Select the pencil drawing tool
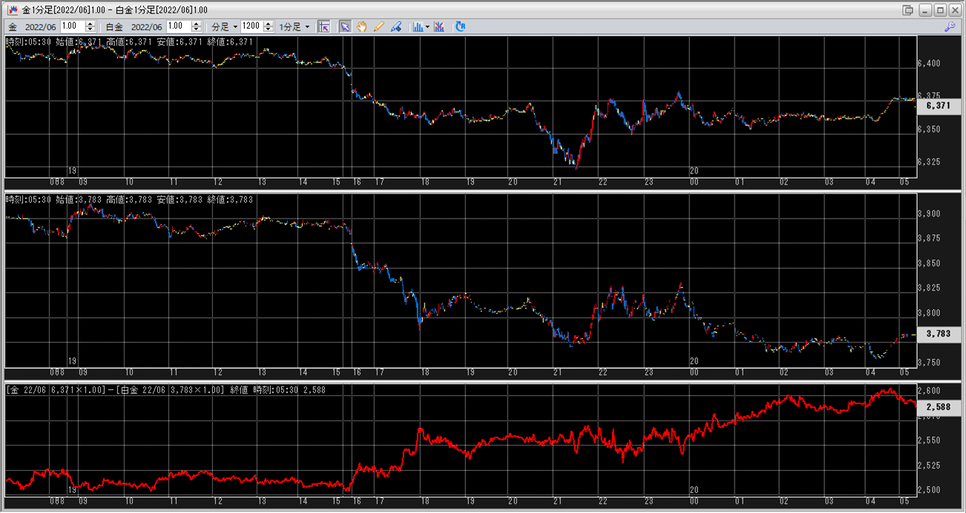Image resolution: width=966 pixels, height=513 pixels. coord(378,27)
